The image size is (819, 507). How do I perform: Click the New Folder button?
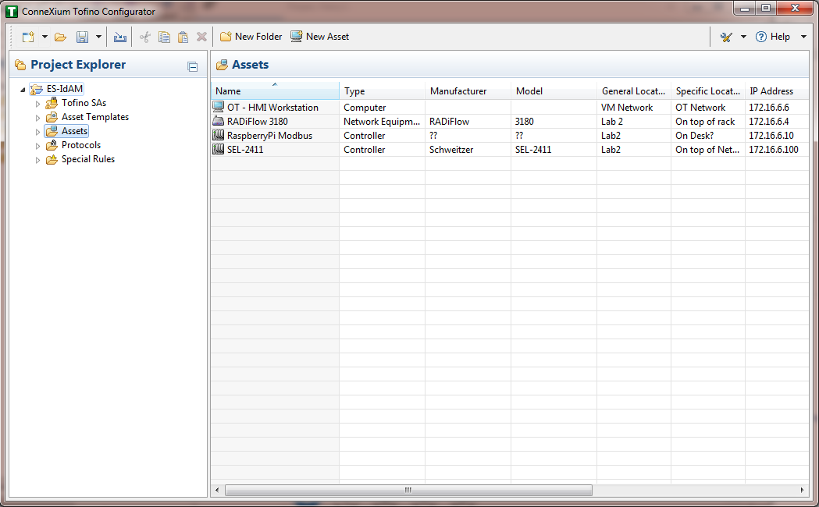(x=251, y=37)
